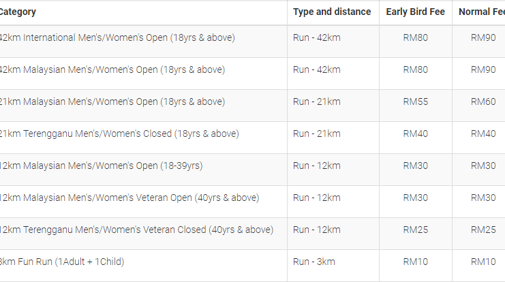Click the Early Bird Fee header

pyautogui.click(x=415, y=12)
